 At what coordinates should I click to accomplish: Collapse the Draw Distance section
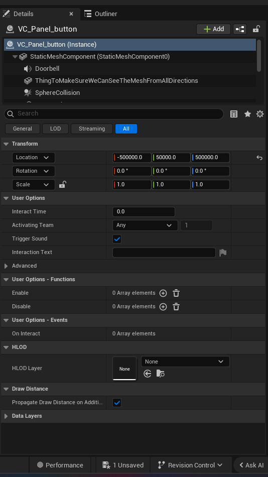tap(6, 389)
